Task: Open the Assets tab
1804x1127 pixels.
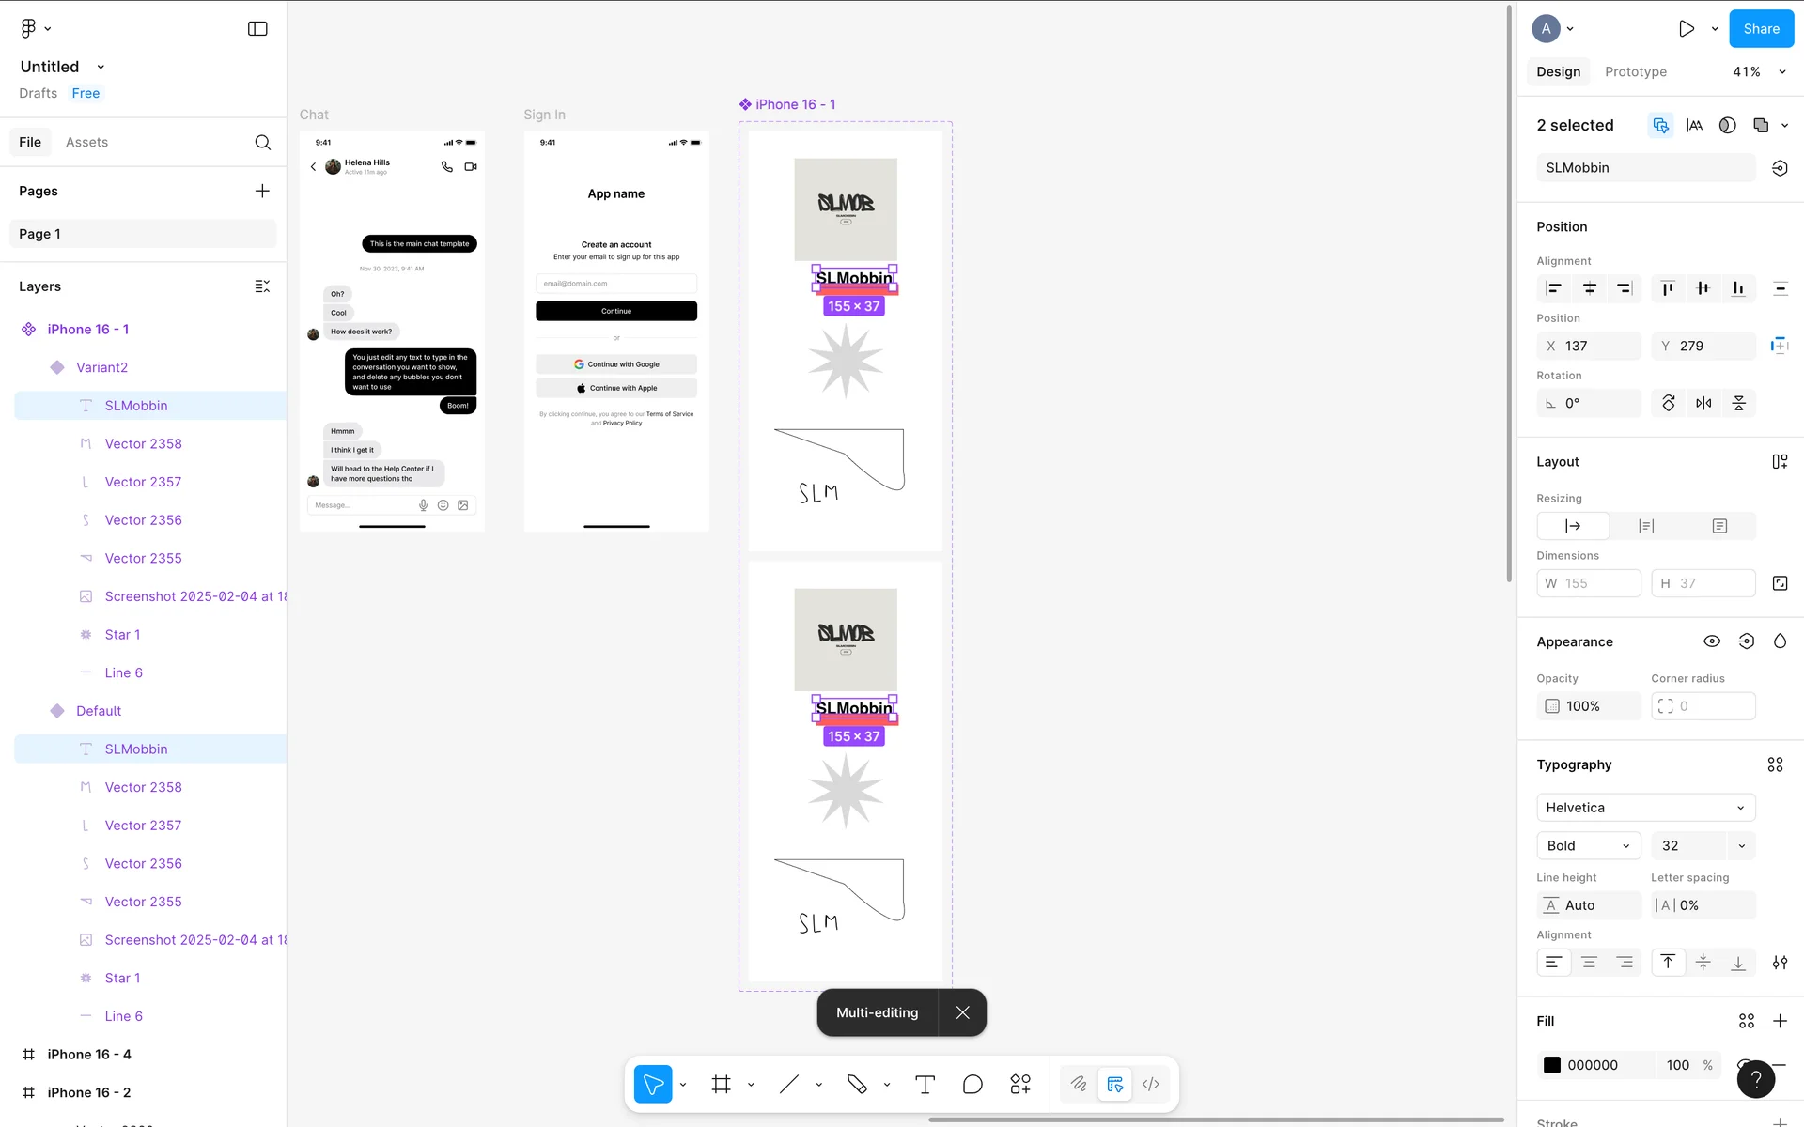Action: (86, 142)
